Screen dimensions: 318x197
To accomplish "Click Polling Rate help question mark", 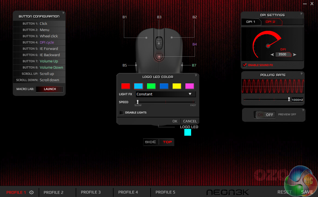I will [x=301, y=74].
